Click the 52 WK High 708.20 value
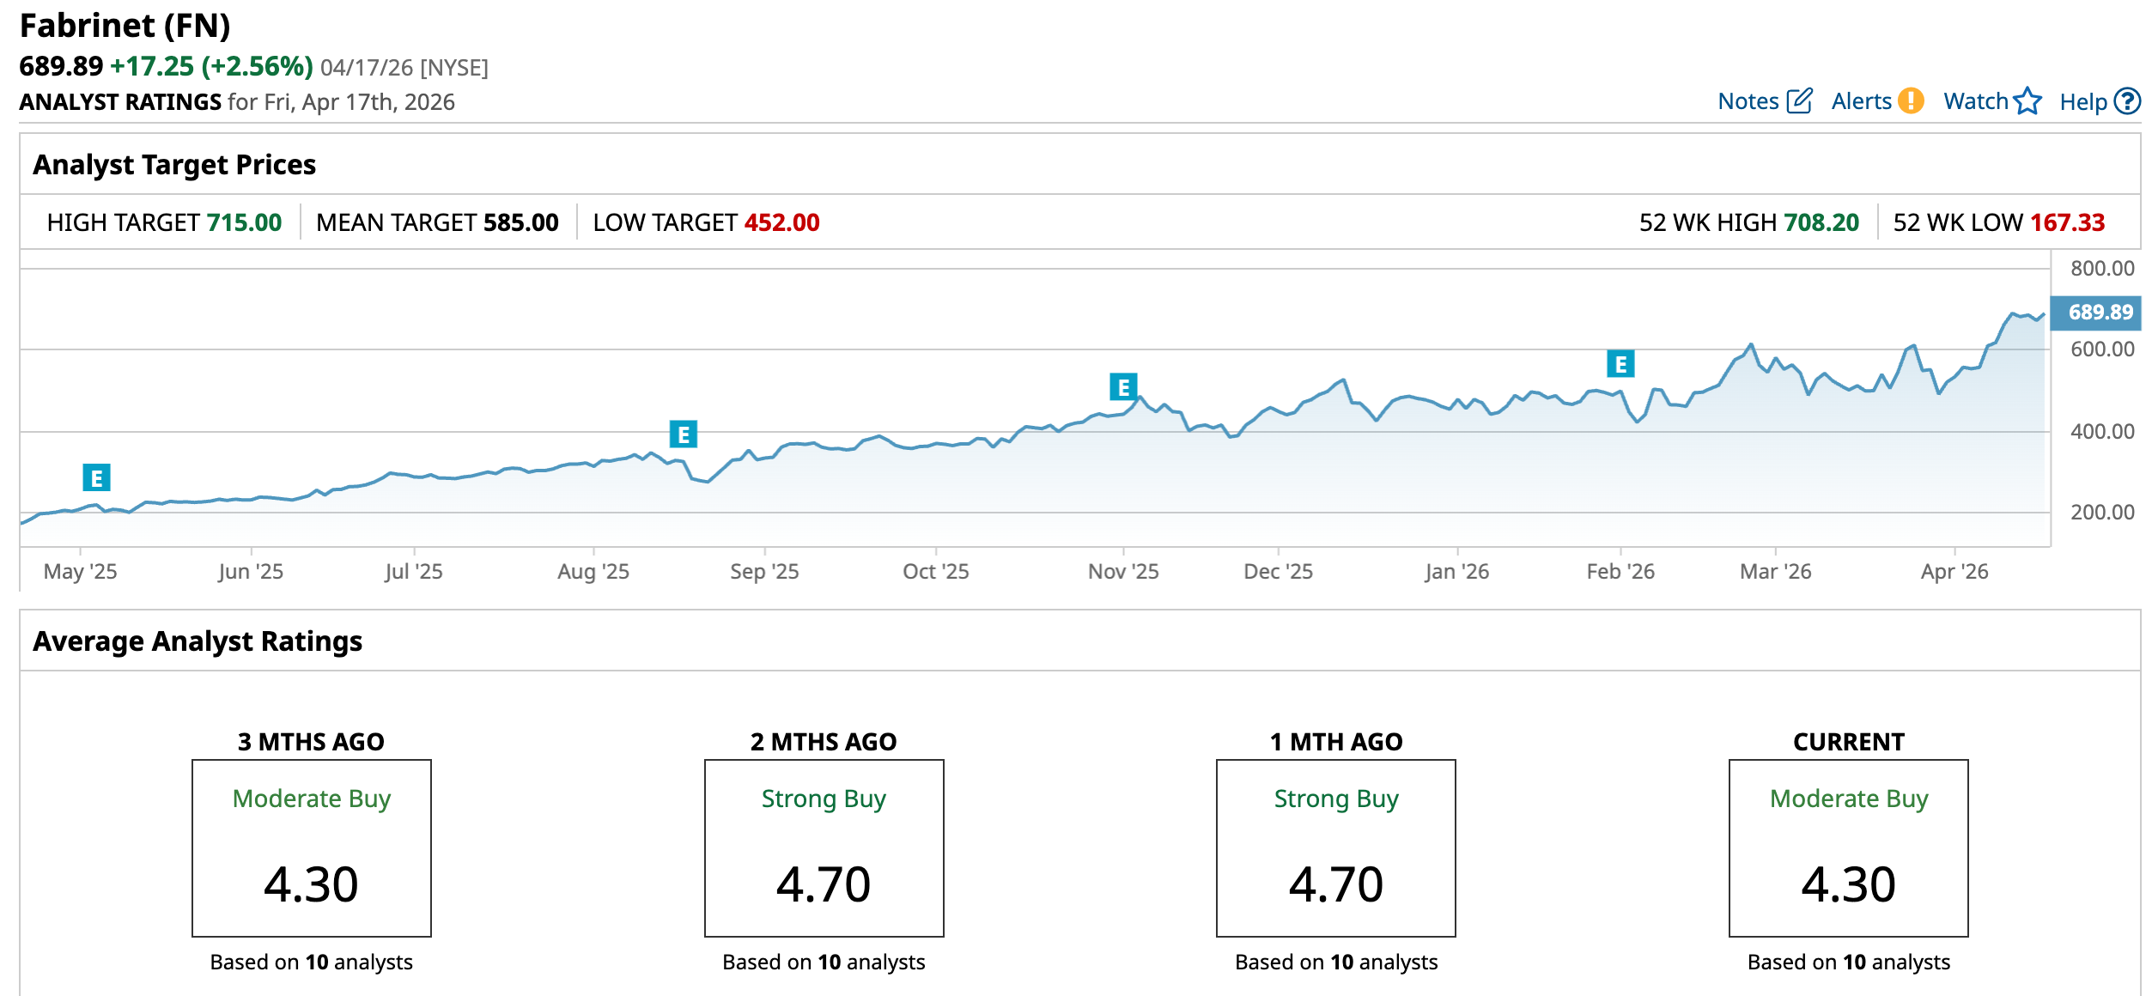Image resolution: width=2152 pixels, height=996 pixels. [1821, 222]
